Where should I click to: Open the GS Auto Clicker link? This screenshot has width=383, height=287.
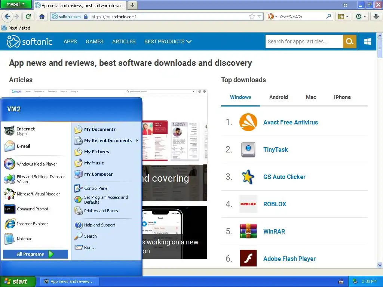point(284,177)
